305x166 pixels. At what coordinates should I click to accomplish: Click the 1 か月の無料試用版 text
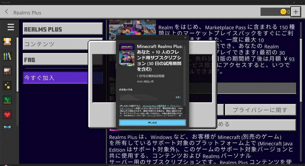coord(150,76)
